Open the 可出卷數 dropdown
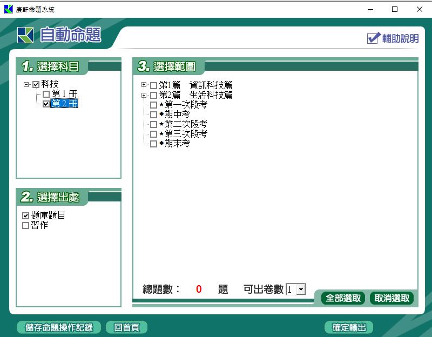432x337 pixels. pos(301,289)
